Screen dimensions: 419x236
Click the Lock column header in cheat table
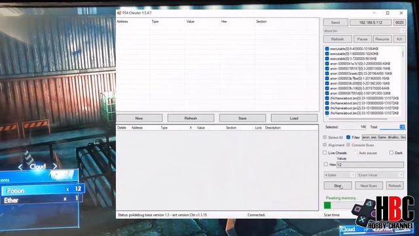pyautogui.click(x=259, y=128)
